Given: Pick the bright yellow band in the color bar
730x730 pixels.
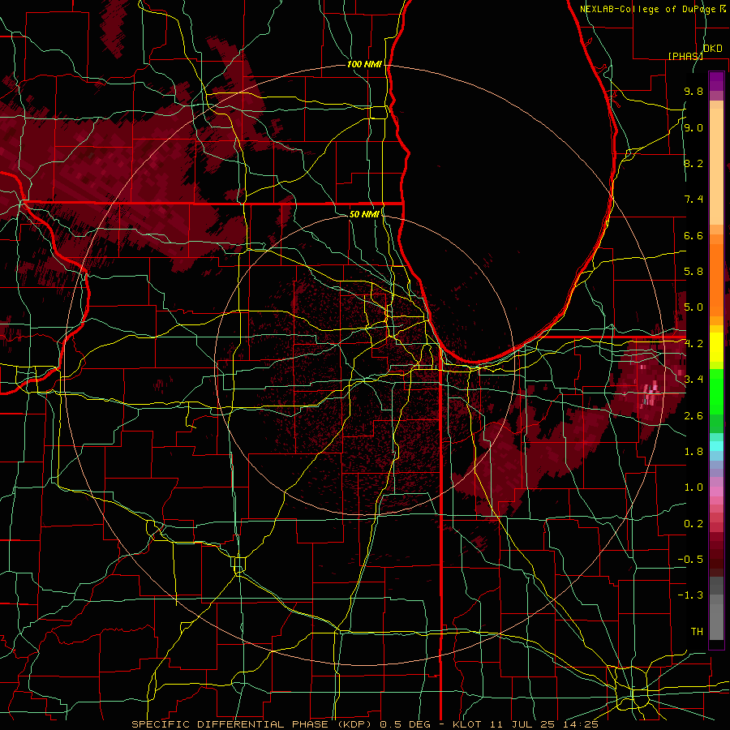Looking at the screenshot, I should 716,347.
